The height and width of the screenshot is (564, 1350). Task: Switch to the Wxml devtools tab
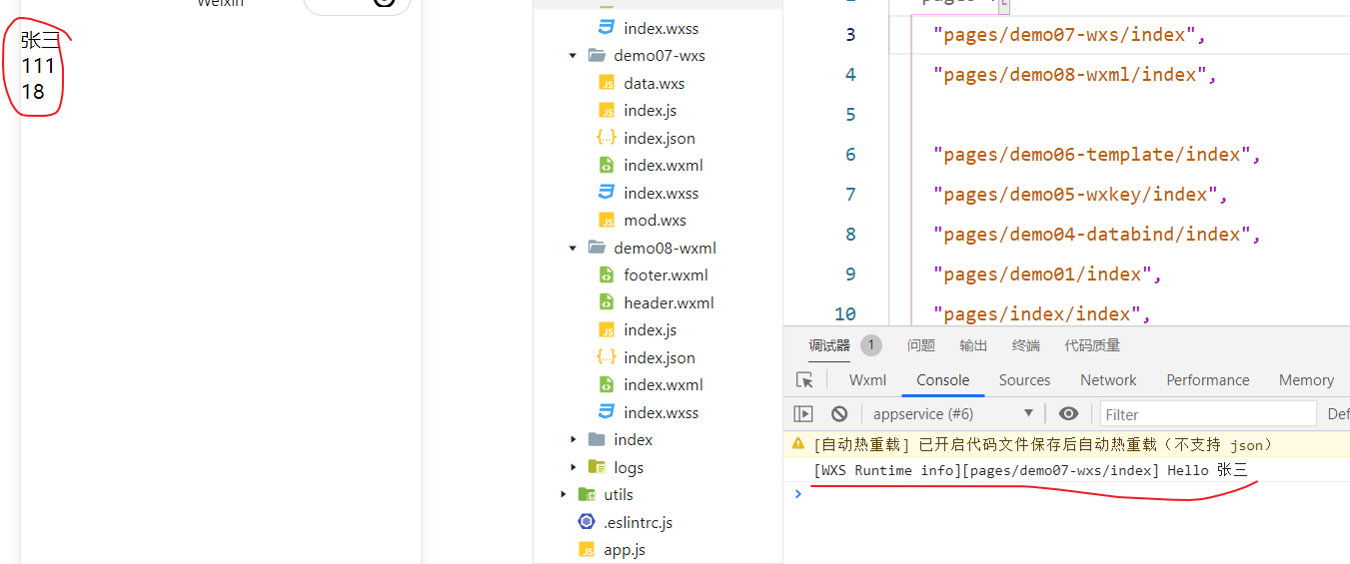point(867,380)
